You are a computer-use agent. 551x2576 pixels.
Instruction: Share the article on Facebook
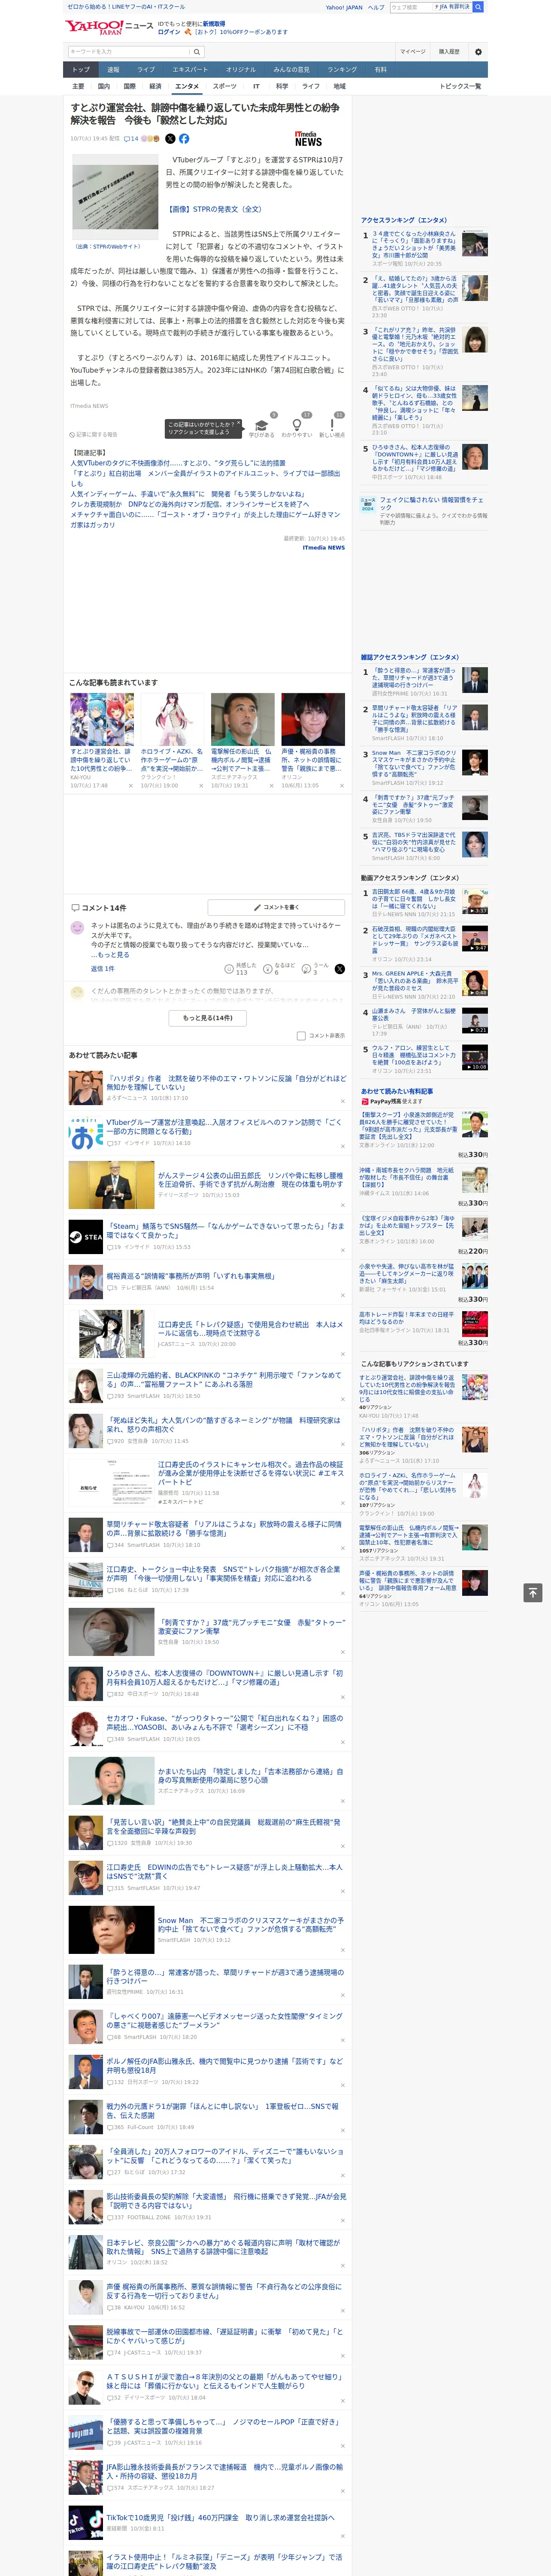click(184, 139)
